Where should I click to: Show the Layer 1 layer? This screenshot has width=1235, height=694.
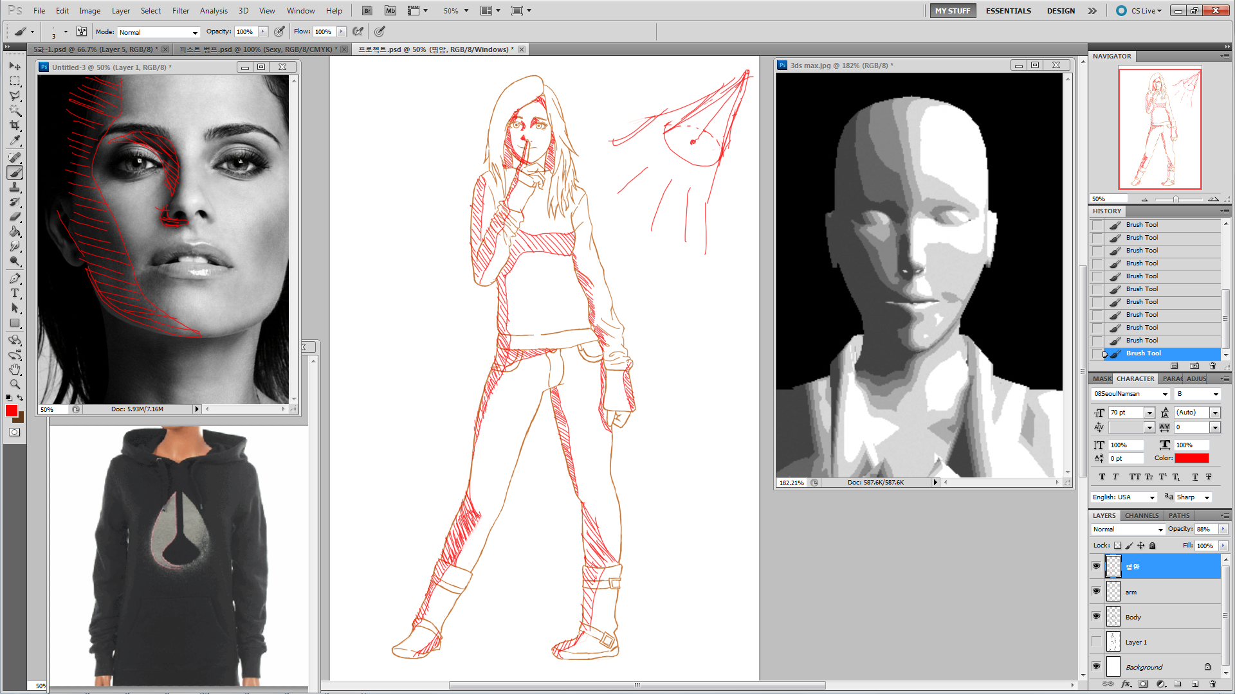click(x=1097, y=642)
